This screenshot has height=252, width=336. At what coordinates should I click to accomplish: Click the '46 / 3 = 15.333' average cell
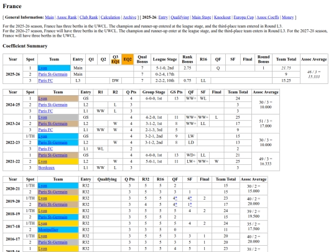click(314, 75)
